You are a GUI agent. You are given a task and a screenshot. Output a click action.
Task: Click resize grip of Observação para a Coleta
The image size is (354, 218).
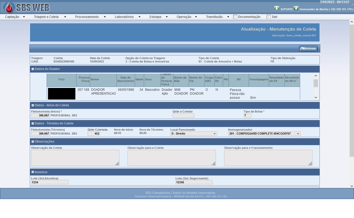(214, 164)
